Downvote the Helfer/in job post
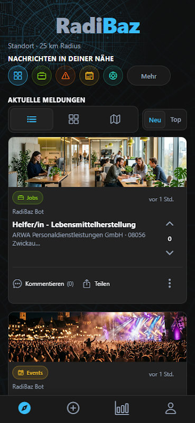Viewport: 195px width, 423px height. click(170, 253)
